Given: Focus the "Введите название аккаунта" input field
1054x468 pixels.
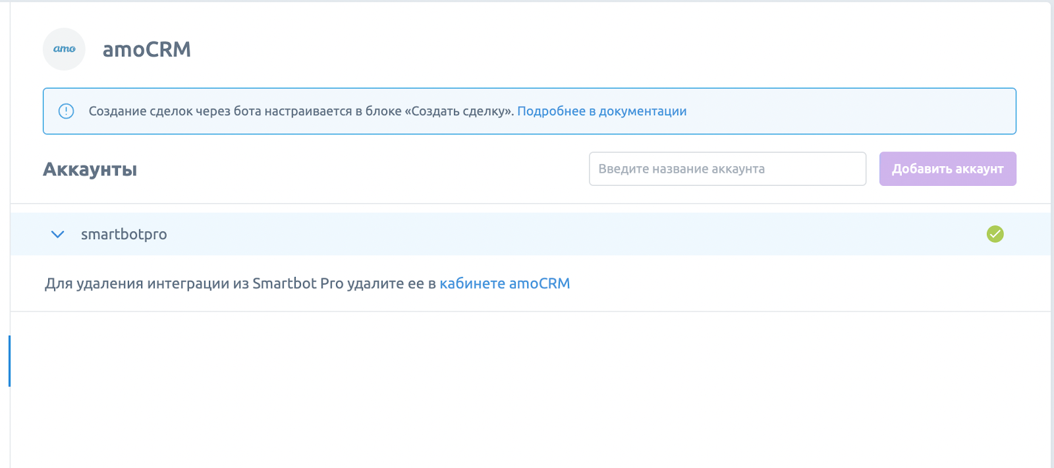Looking at the screenshot, I should (727, 169).
